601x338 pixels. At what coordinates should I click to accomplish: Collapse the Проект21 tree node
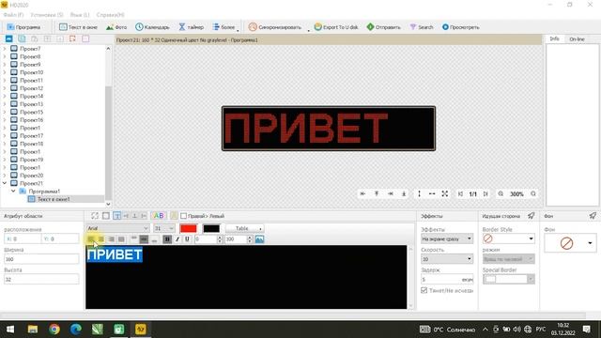tap(5, 183)
